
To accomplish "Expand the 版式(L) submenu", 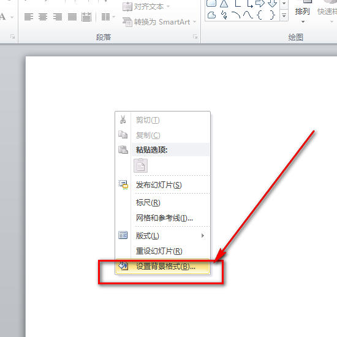I will click(x=162, y=236).
